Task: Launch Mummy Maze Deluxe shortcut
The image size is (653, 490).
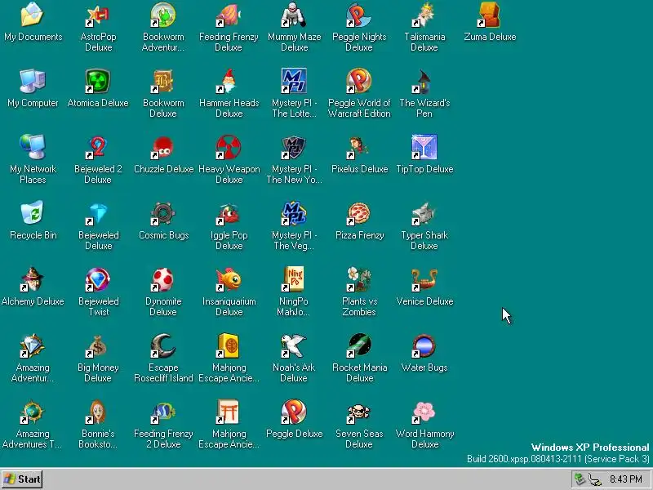Action: pos(294,15)
